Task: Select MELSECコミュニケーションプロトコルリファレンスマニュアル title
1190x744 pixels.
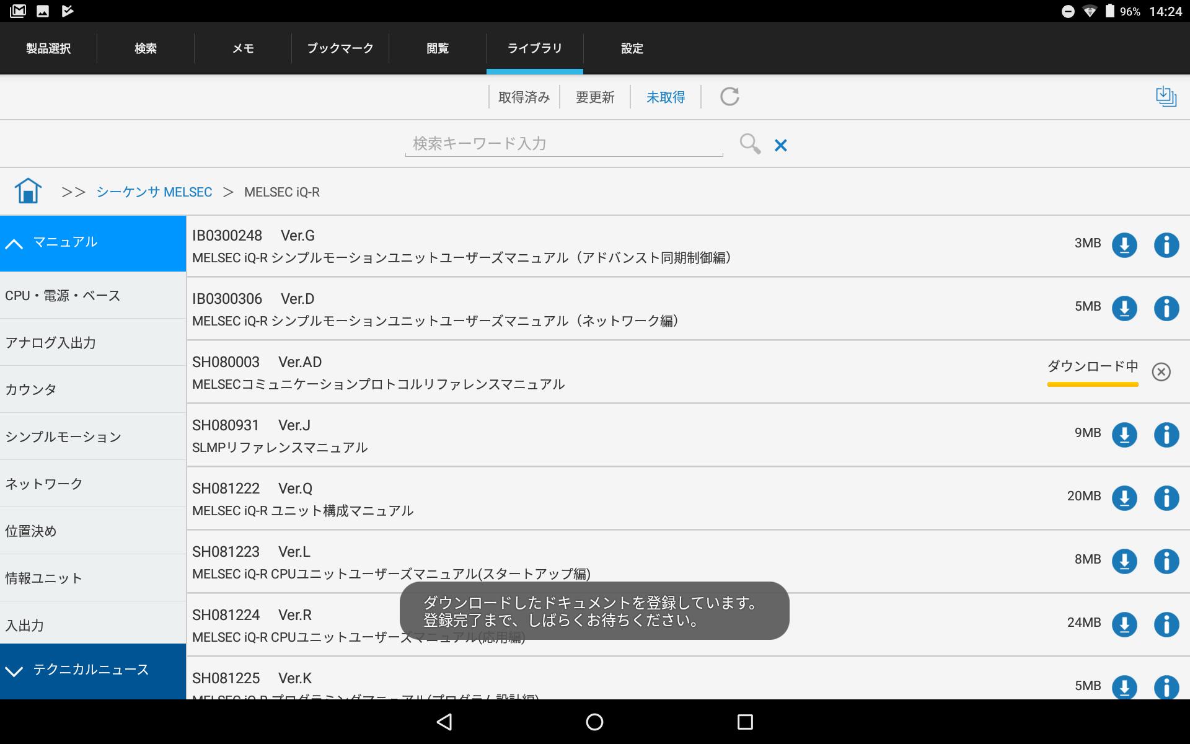Action: point(378,384)
